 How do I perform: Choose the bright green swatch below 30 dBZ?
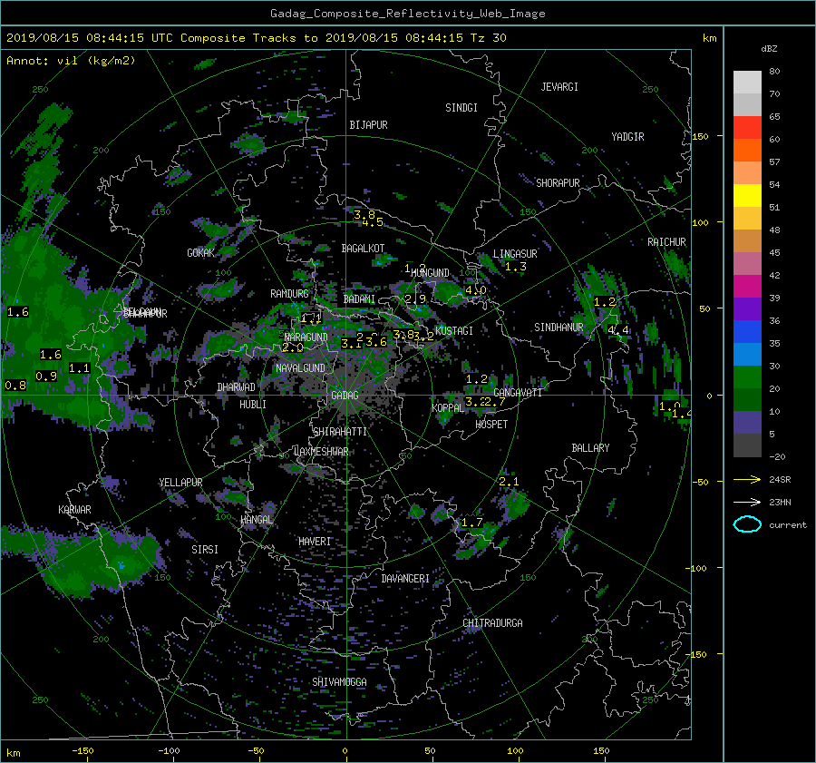(747, 377)
